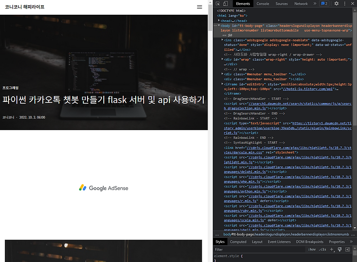Viewport: 357px width, 262px height.
Task: Select the DragSearchHandler START comment
Action: pyautogui.click(x=256, y=99)
